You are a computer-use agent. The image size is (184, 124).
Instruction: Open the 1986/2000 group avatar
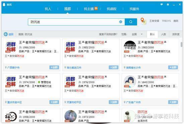11,47
